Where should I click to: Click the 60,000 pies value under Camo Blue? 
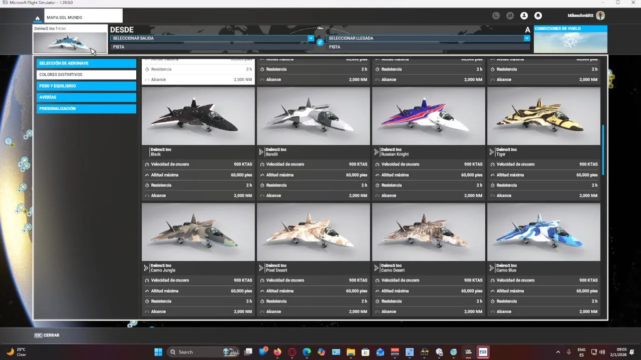click(x=587, y=291)
